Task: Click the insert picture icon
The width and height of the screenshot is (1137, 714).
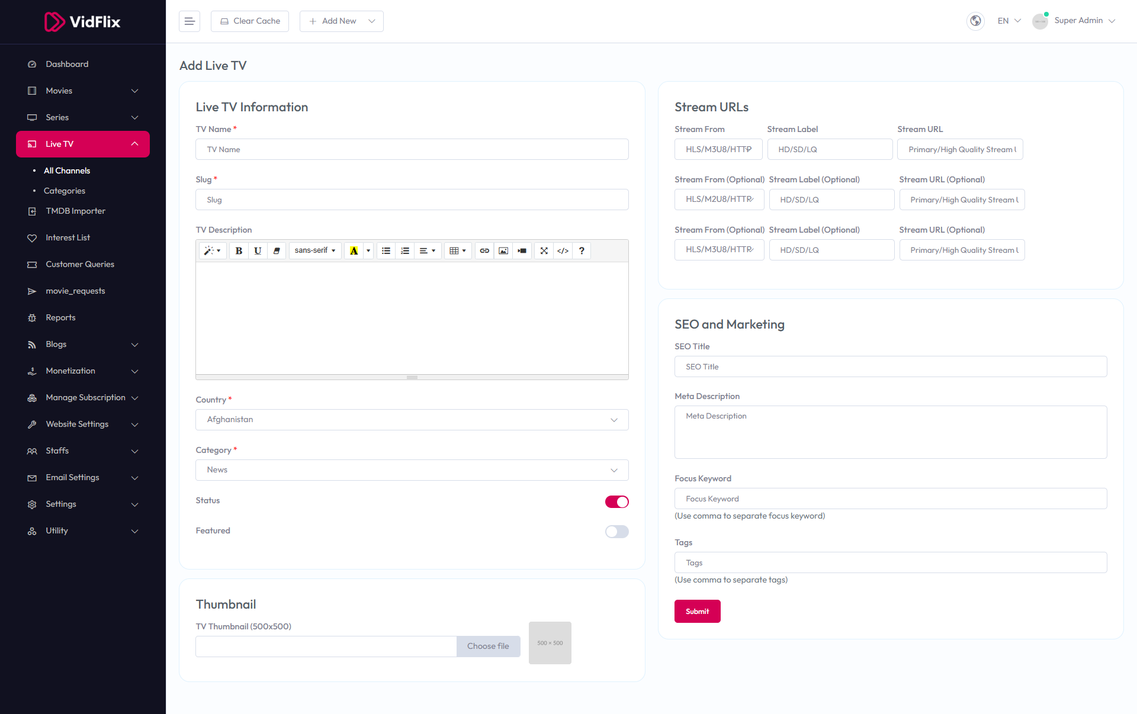Action: tap(503, 251)
